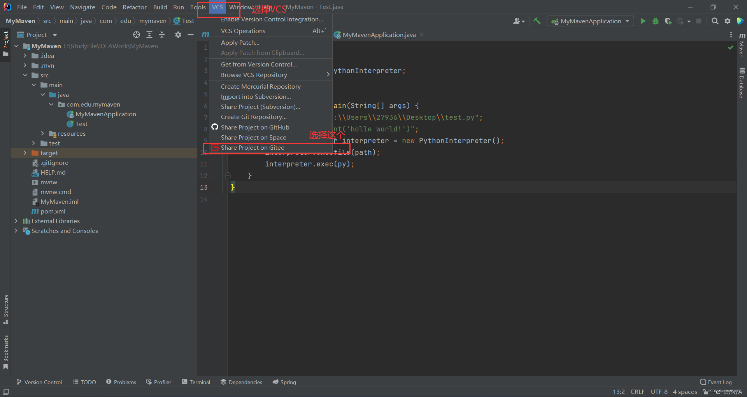The image size is (747, 397).
Task: Collapse all icon in Project panel
Action: (162, 35)
